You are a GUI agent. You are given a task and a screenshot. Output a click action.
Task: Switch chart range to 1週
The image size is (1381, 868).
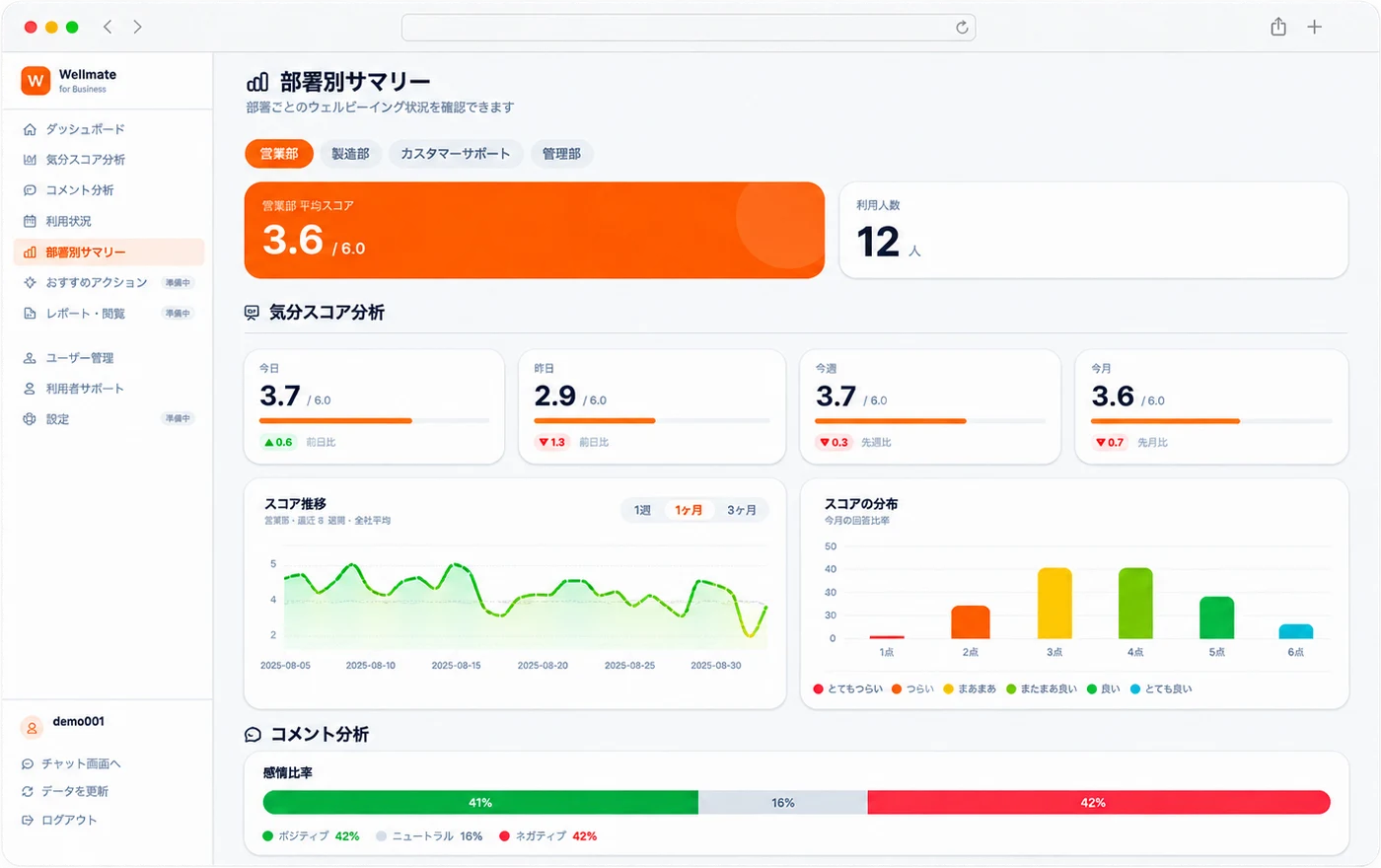(643, 510)
